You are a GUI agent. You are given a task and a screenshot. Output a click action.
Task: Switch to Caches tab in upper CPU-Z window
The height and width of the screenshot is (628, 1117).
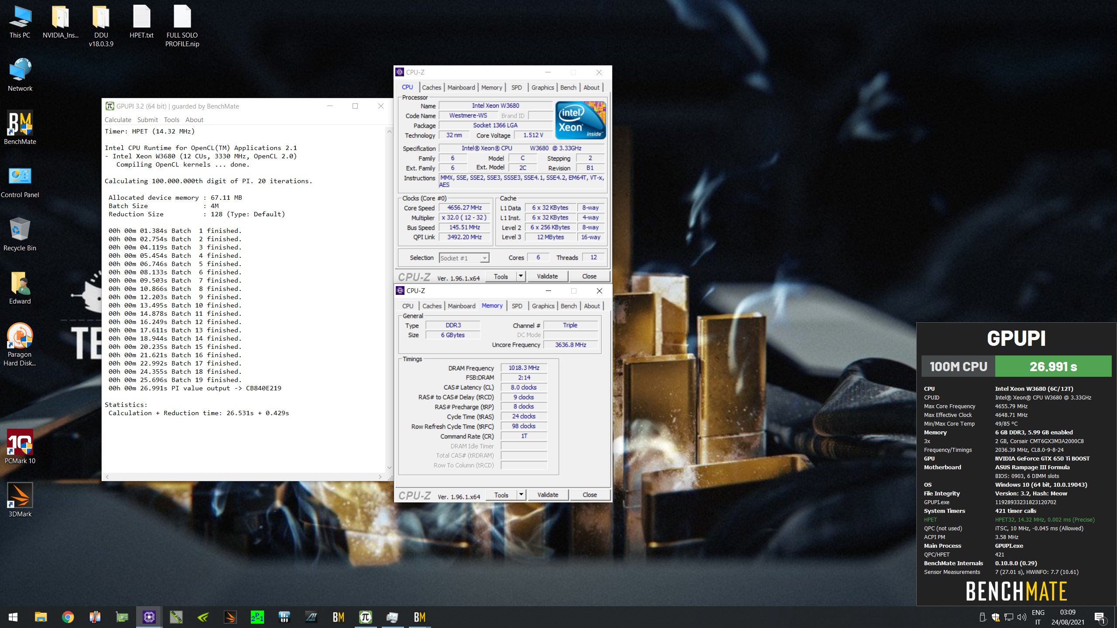(432, 87)
